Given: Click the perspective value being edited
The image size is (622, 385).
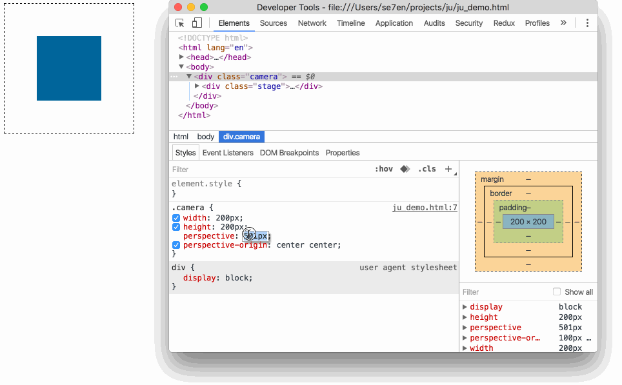Looking at the screenshot, I should pyautogui.click(x=256, y=235).
